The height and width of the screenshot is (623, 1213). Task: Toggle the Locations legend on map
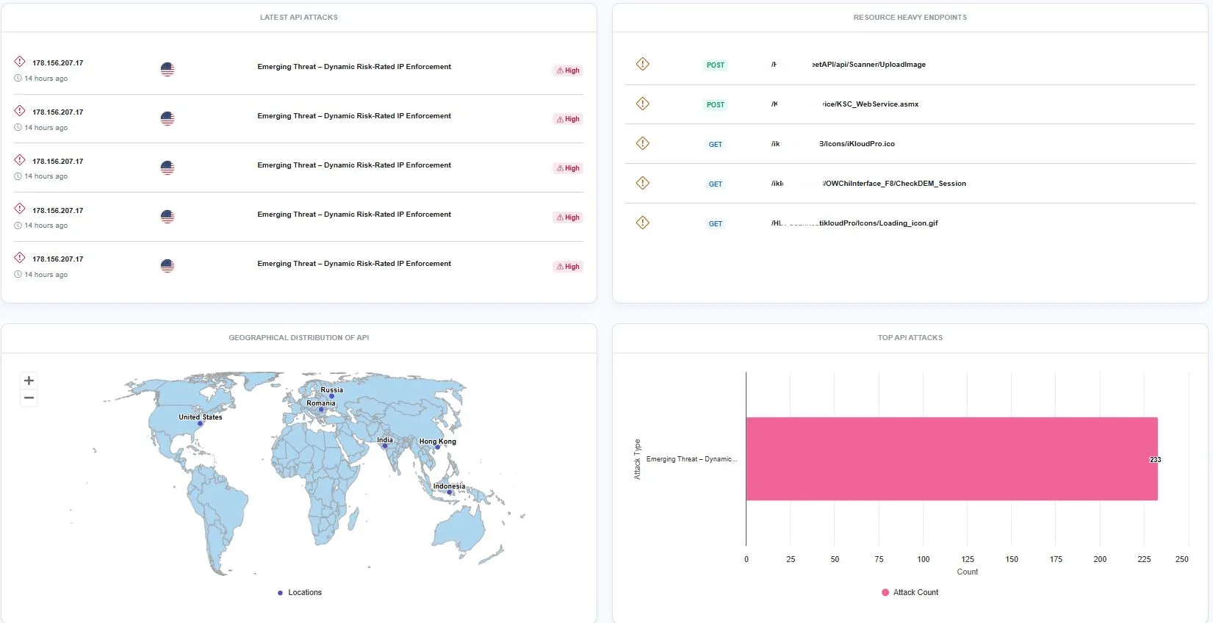(300, 592)
